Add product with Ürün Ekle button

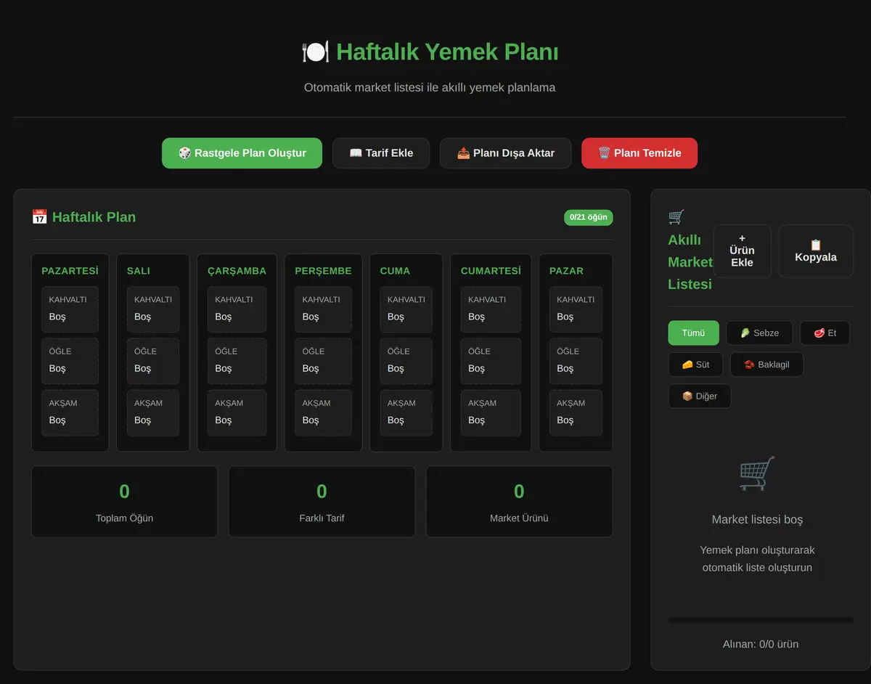coord(742,251)
